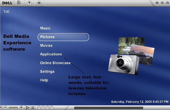Click the rewind button
The width and height of the screenshot is (170, 110).
click(43, 108)
